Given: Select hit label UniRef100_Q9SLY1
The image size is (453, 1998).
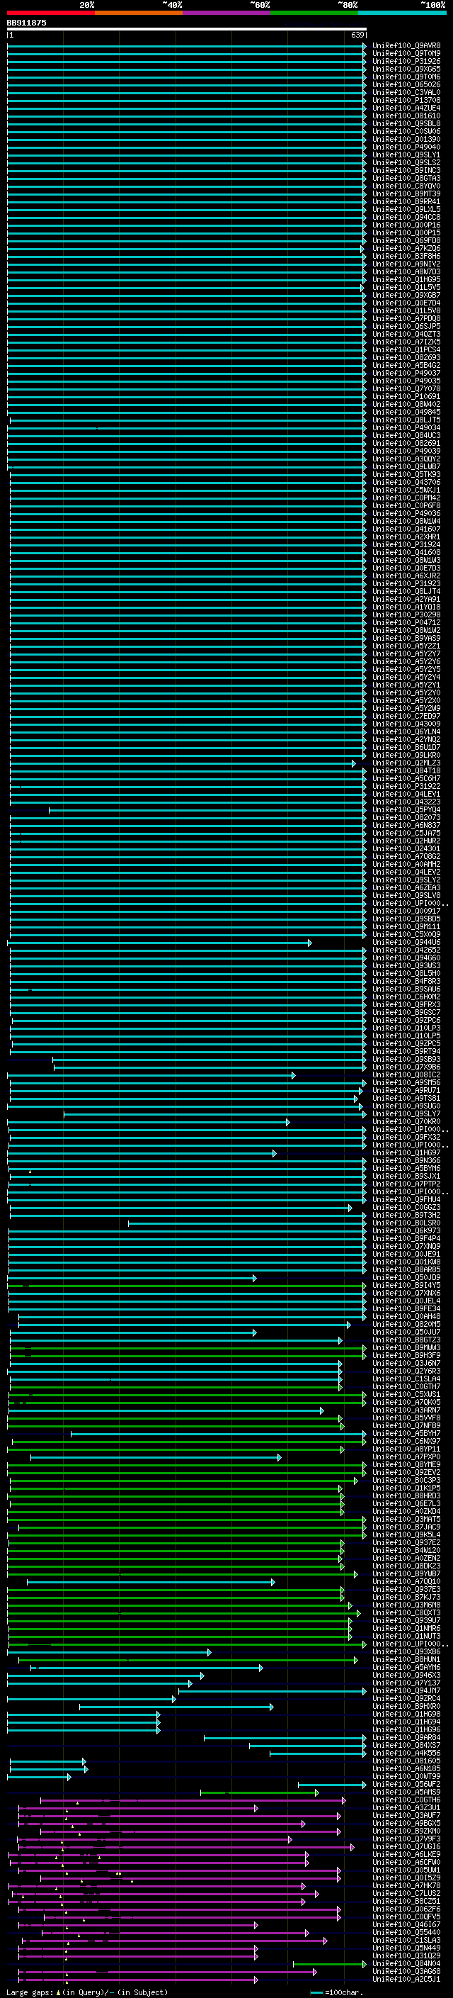Looking at the screenshot, I should (406, 155).
